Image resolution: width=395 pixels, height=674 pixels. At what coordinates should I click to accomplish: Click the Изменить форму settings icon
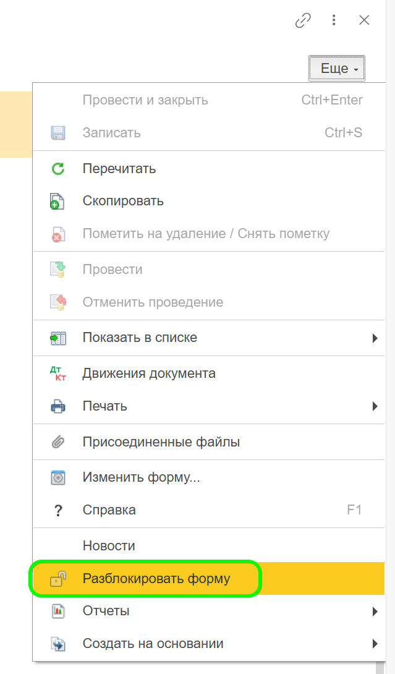[x=57, y=478]
